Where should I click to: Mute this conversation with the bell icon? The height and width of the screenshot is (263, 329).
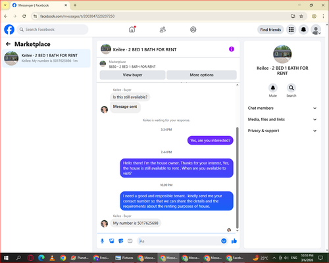pyautogui.click(x=273, y=88)
